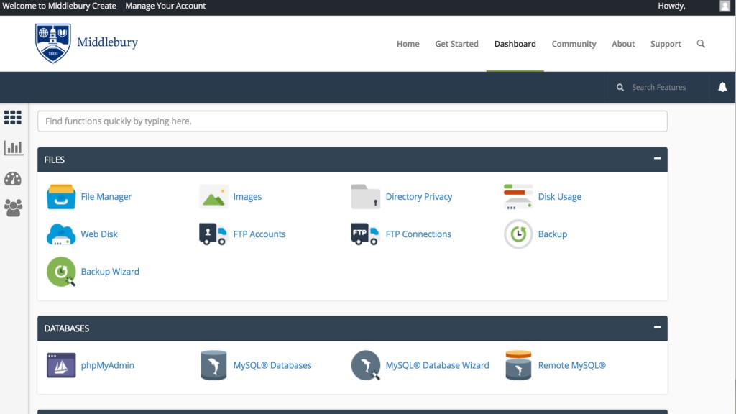
Task: Start the MySQL Database Wizard
Action: point(438,365)
